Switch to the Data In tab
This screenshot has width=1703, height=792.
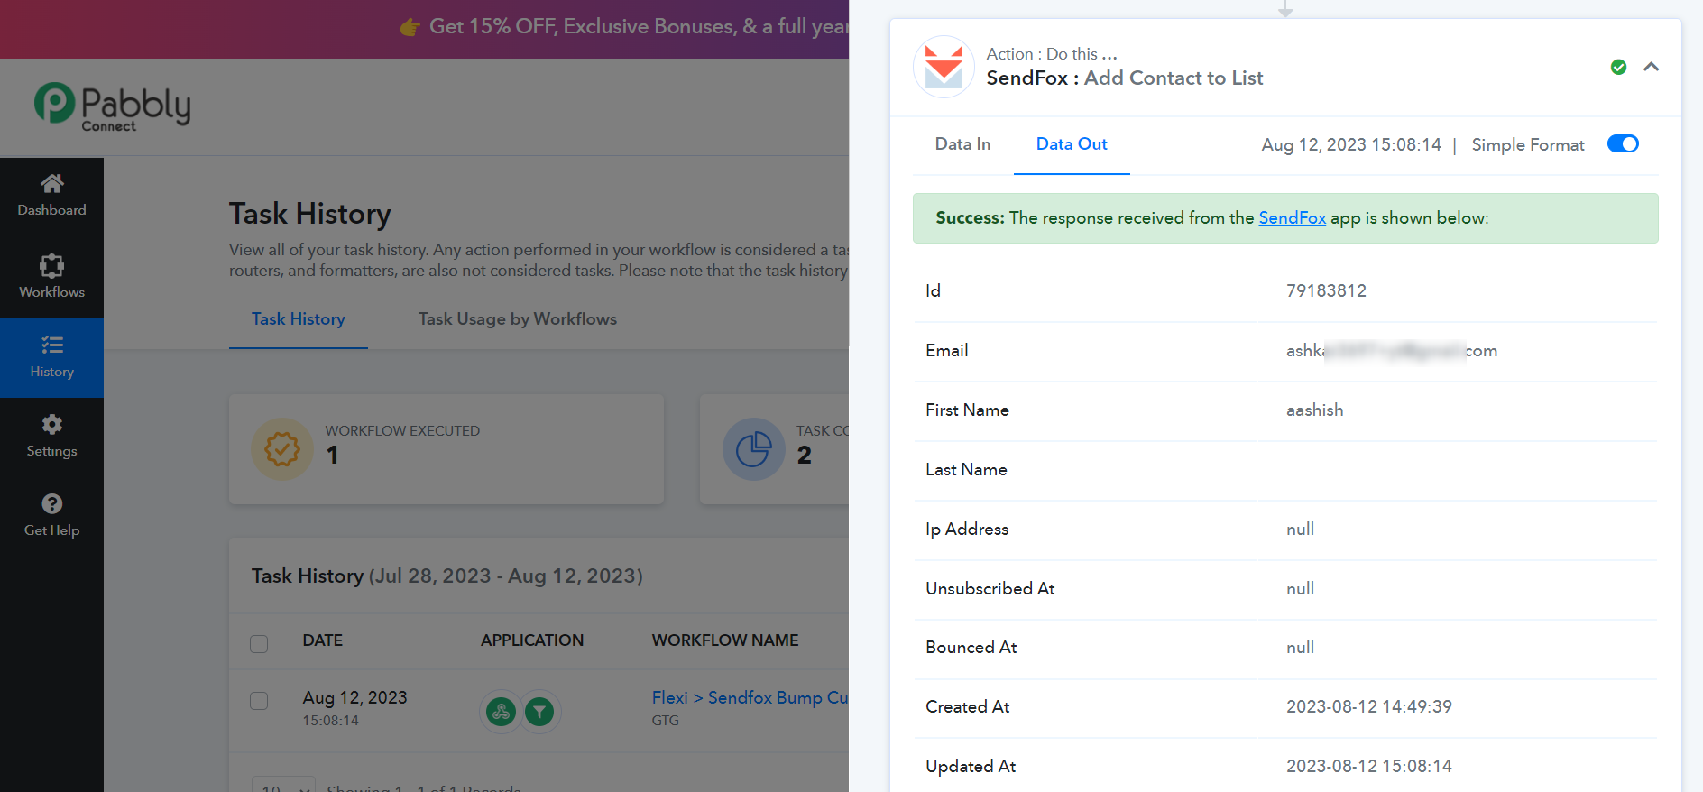pos(962,144)
